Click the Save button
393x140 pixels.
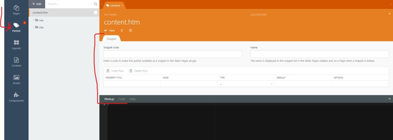click(109, 30)
